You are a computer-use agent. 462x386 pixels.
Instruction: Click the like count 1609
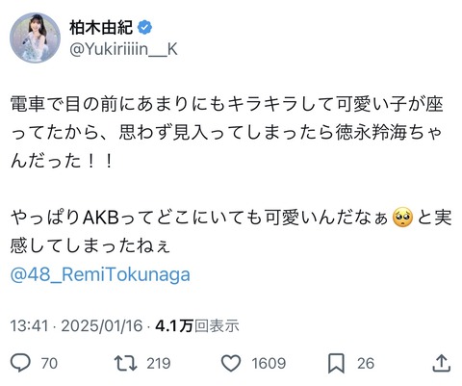click(269, 364)
